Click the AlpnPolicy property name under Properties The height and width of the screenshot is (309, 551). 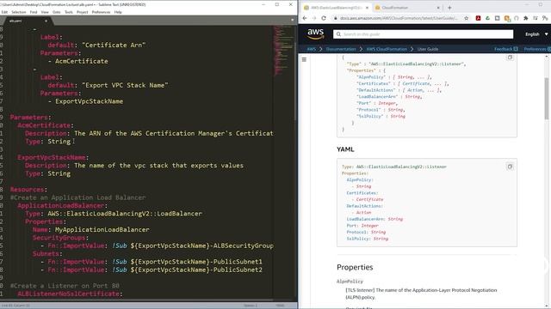(350, 282)
